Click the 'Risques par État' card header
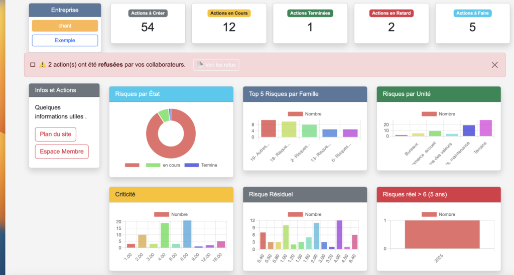The width and height of the screenshot is (514, 275). pyautogui.click(x=171, y=94)
